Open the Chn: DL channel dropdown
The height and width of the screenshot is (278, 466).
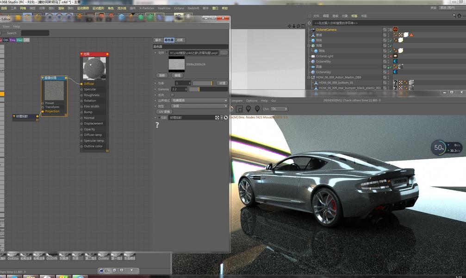coord(279,109)
